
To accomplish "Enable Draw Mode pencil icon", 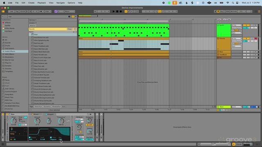I will (x=215, y=11).
